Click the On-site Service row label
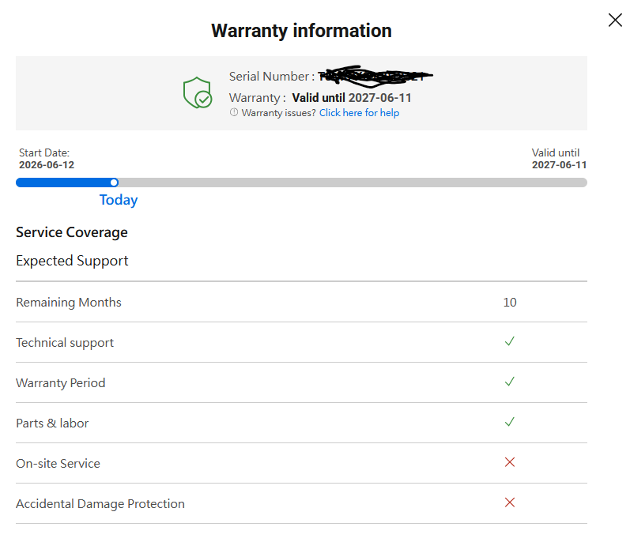 [58, 464]
